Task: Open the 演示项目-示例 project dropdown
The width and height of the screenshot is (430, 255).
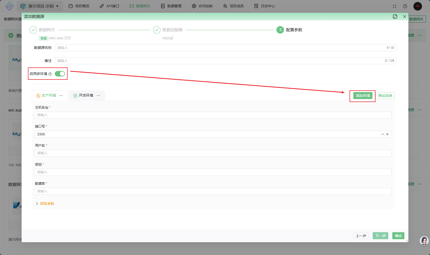Action: [x=40, y=6]
